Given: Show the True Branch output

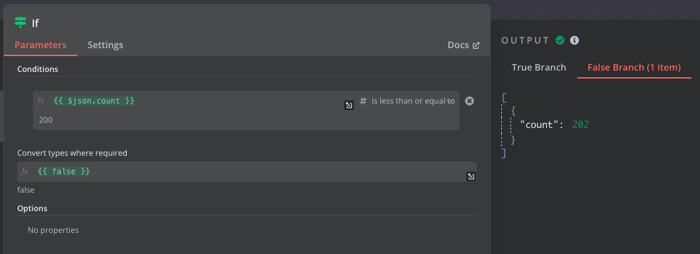Looking at the screenshot, I should (x=539, y=67).
